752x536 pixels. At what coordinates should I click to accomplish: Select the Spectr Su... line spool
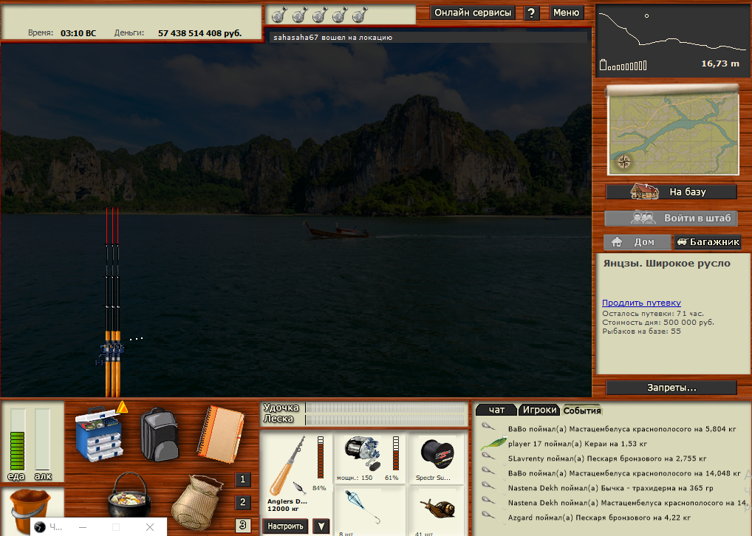(x=437, y=458)
